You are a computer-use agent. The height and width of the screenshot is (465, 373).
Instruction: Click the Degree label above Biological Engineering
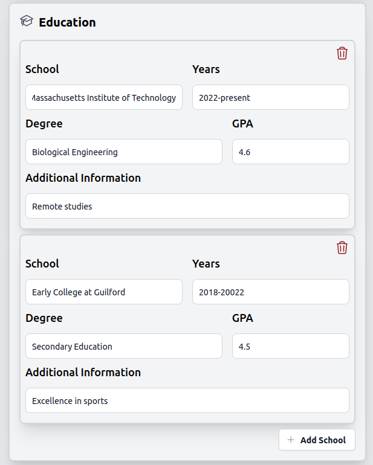[x=44, y=124]
